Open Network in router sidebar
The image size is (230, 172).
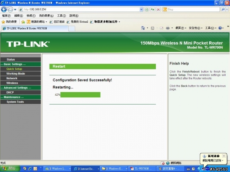pos(20,78)
